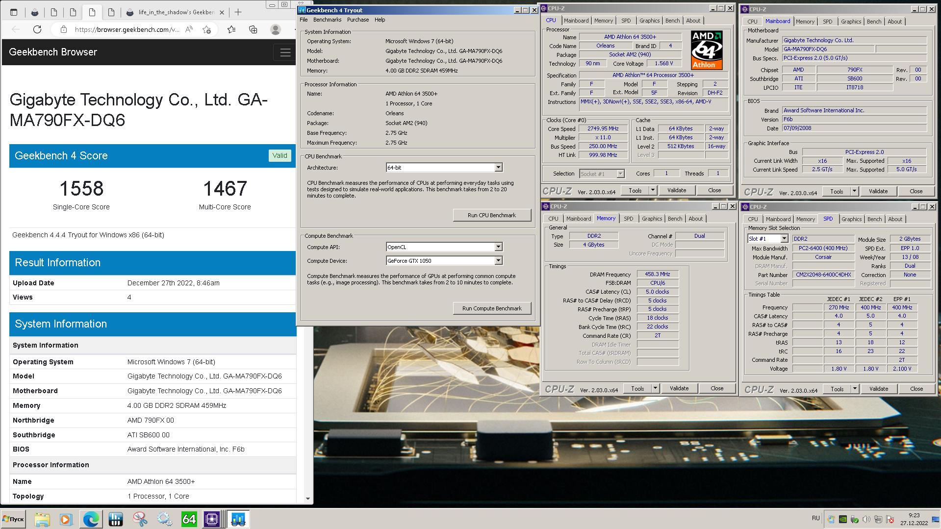Launch Windows Media Player from taskbar
This screenshot has height=529, width=941.
(66, 519)
